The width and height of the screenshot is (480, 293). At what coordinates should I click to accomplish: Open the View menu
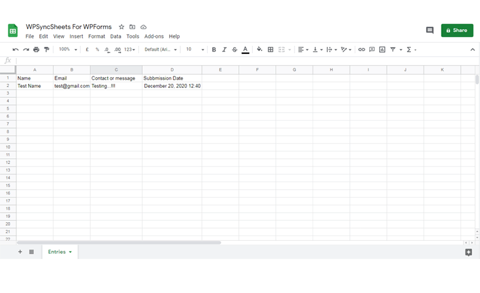[59, 36]
